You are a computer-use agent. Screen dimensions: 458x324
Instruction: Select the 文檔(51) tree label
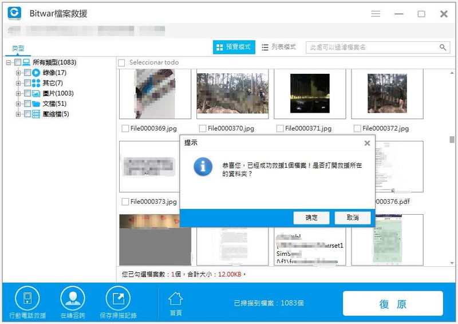[54, 104]
